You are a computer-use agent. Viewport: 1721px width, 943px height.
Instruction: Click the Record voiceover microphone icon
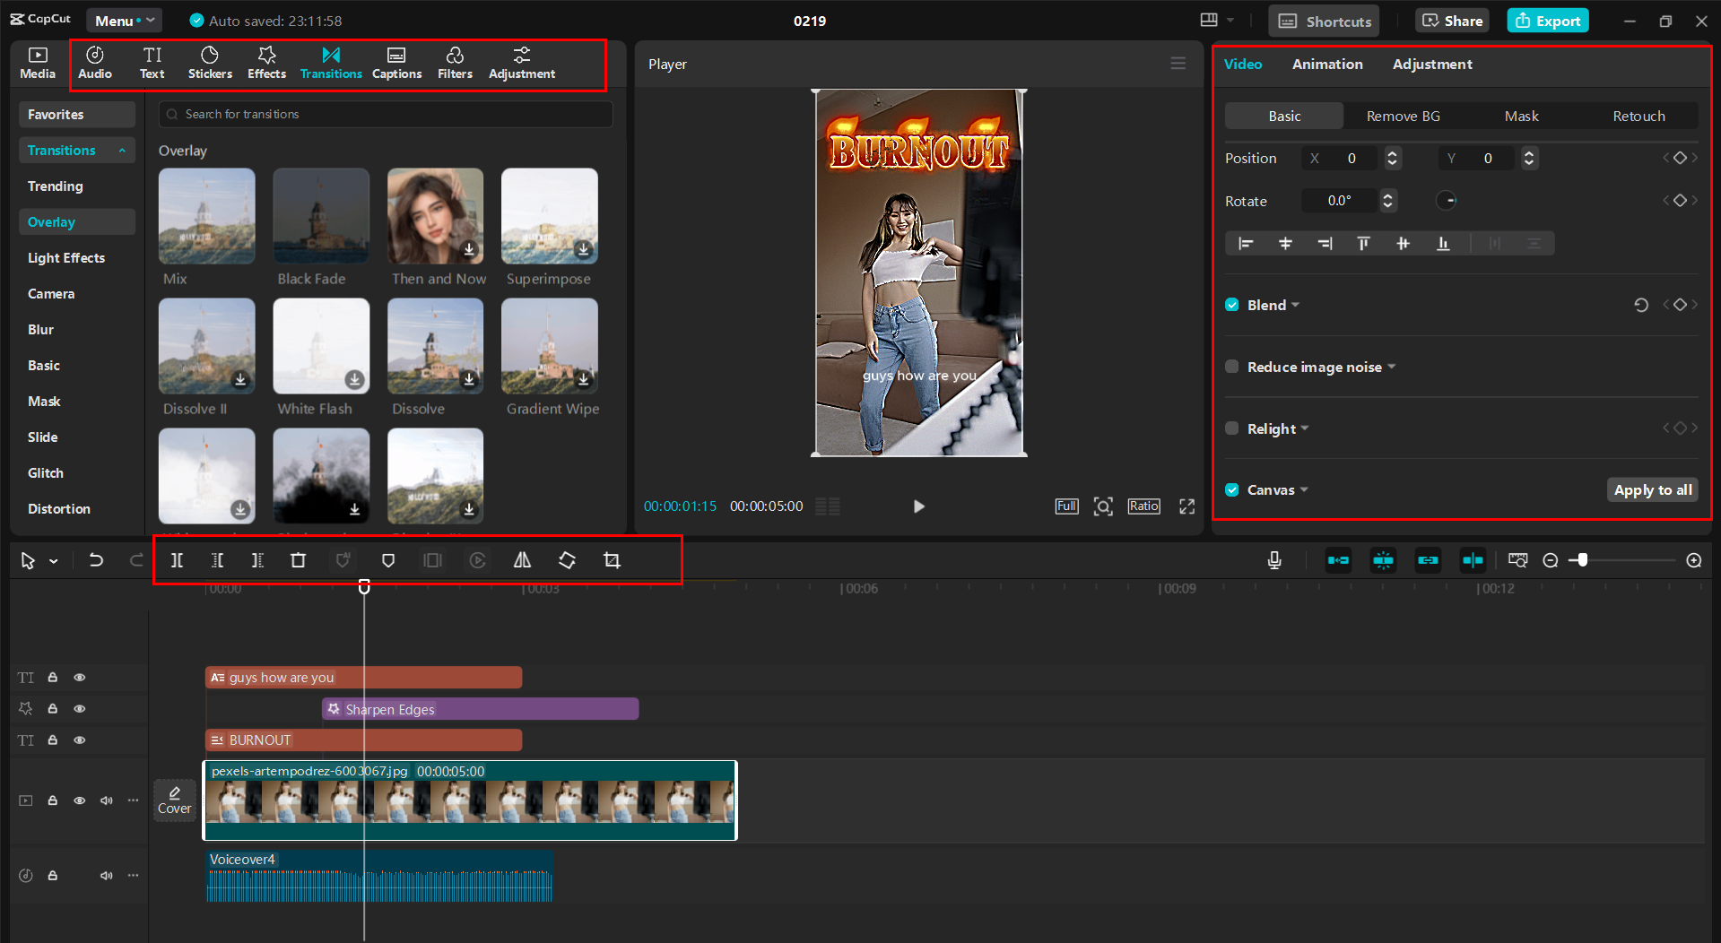1274,559
